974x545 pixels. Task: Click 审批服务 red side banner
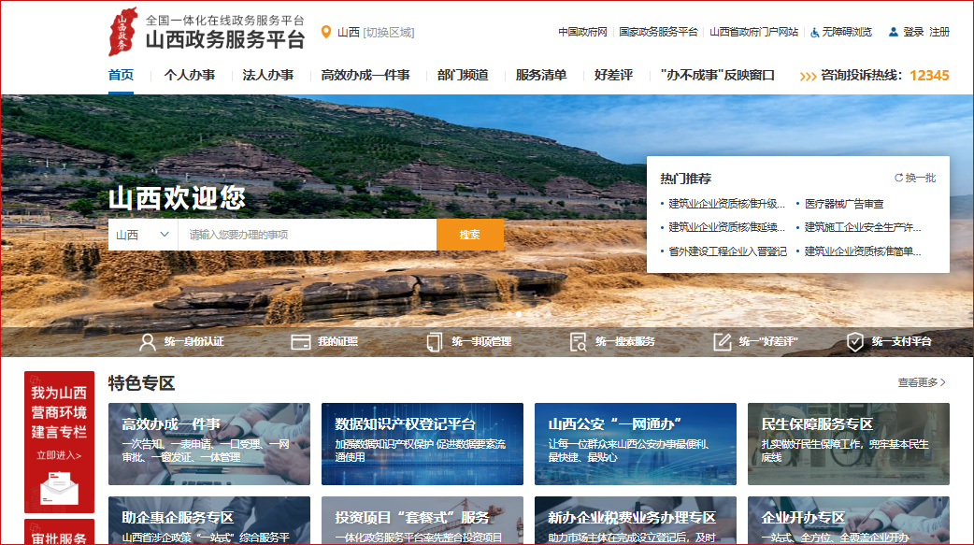pyautogui.click(x=59, y=533)
